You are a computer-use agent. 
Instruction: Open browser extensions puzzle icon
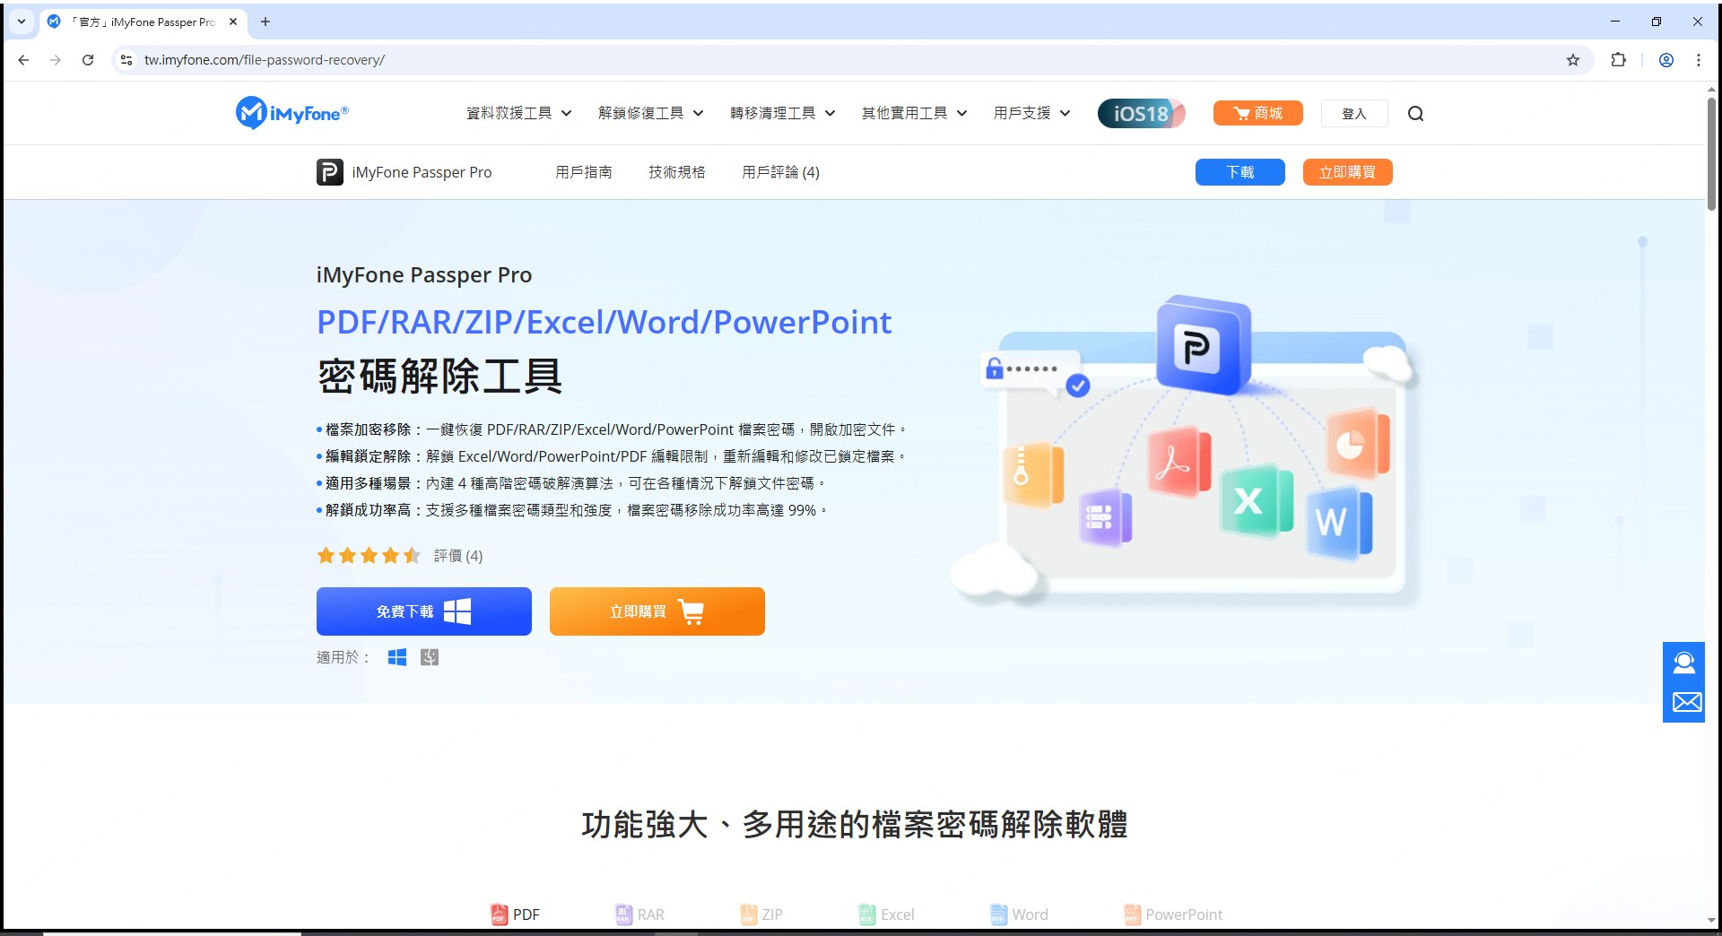(1618, 60)
